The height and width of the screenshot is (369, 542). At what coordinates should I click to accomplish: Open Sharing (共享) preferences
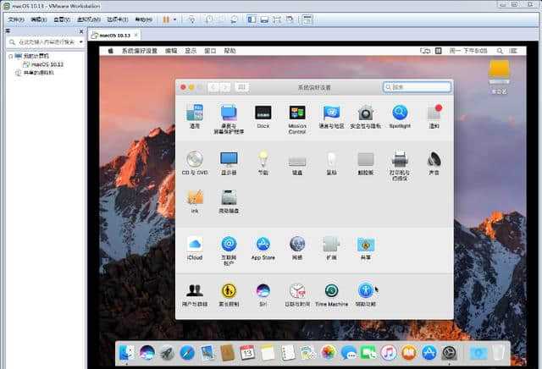click(x=366, y=248)
